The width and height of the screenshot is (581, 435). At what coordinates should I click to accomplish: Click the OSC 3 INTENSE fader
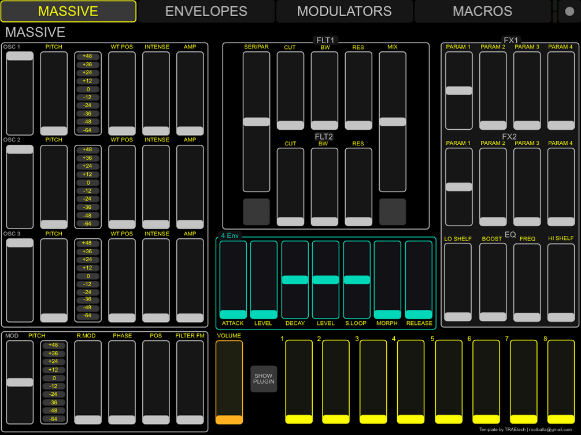(156, 280)
